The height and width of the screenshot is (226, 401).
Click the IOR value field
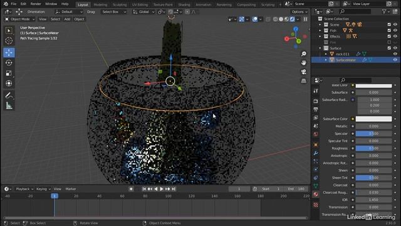pyautogui.click(x=373, y=200)
